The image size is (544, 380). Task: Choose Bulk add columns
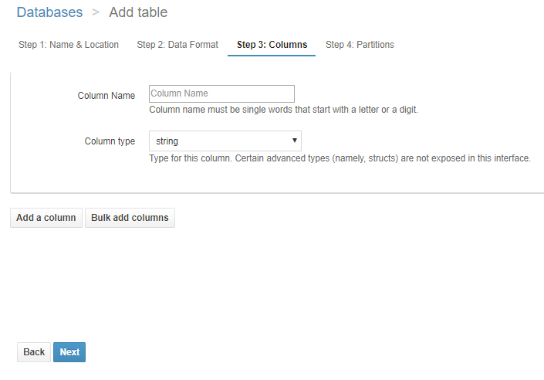pyautogui.click(x=130, y=218)
